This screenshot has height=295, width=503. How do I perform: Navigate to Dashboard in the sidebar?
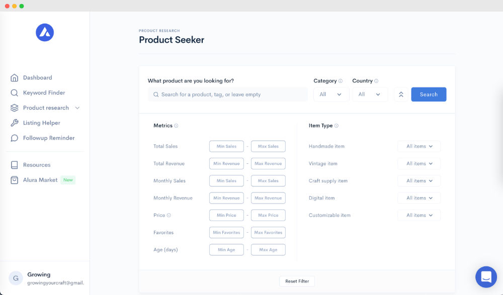(x=38, y=77)
